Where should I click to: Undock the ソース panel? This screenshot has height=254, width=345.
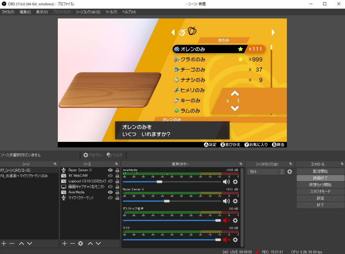tap(116, 164)
